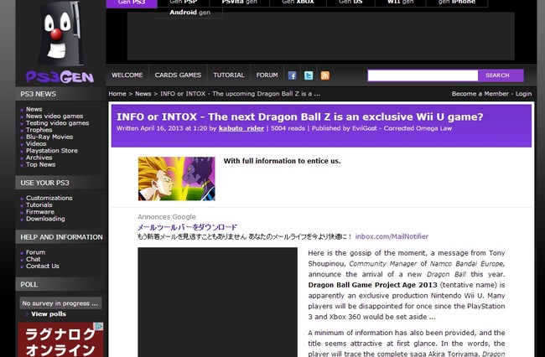Switch to the gen iPhone tab
The image size is (545, 357).
point(456,3)
